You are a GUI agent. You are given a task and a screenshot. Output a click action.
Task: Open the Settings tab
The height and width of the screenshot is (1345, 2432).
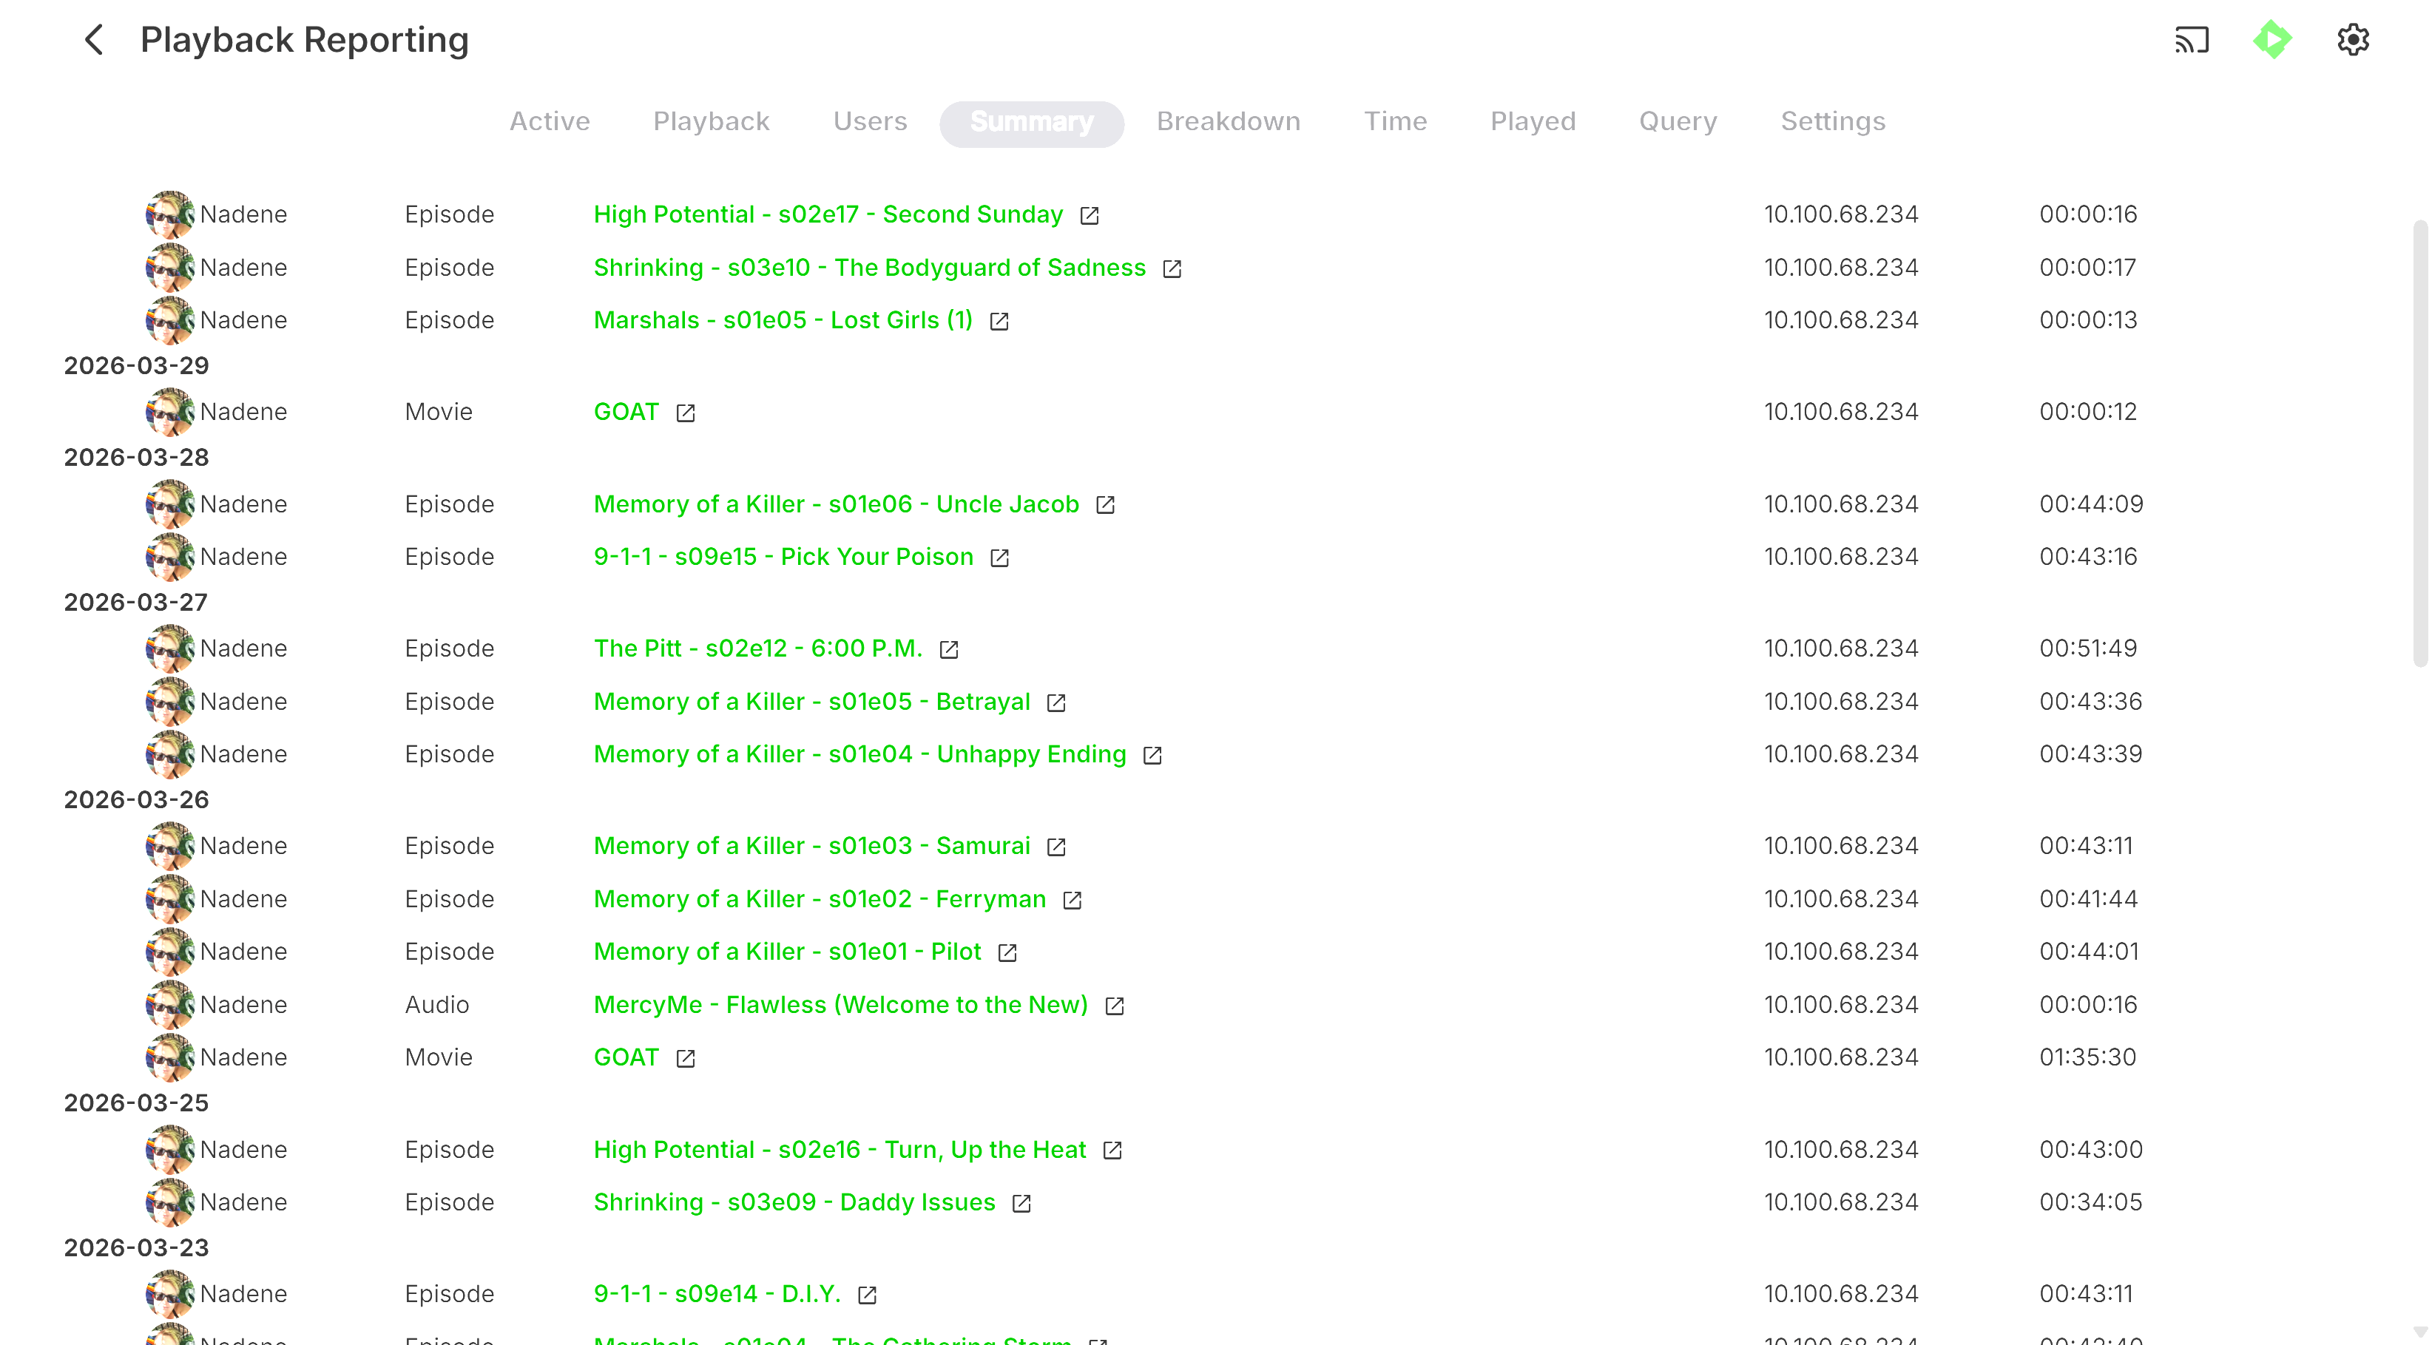(1832, 122)
